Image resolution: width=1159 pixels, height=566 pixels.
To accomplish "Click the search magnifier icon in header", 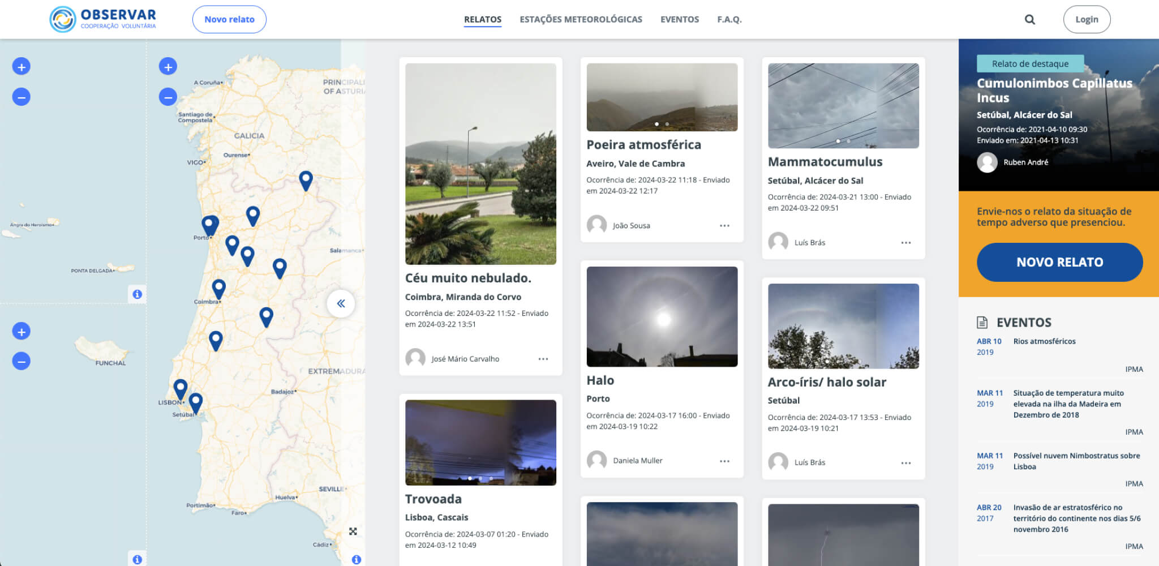I will [1029, 20].
